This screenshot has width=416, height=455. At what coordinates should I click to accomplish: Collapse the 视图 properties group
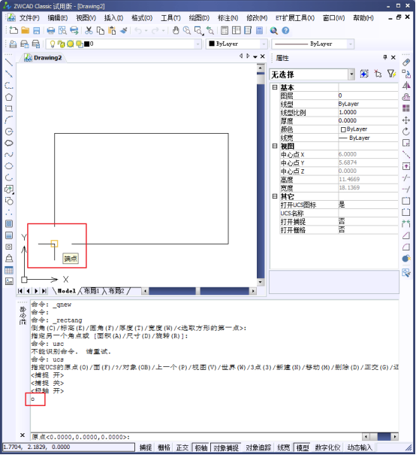(275, 146)
